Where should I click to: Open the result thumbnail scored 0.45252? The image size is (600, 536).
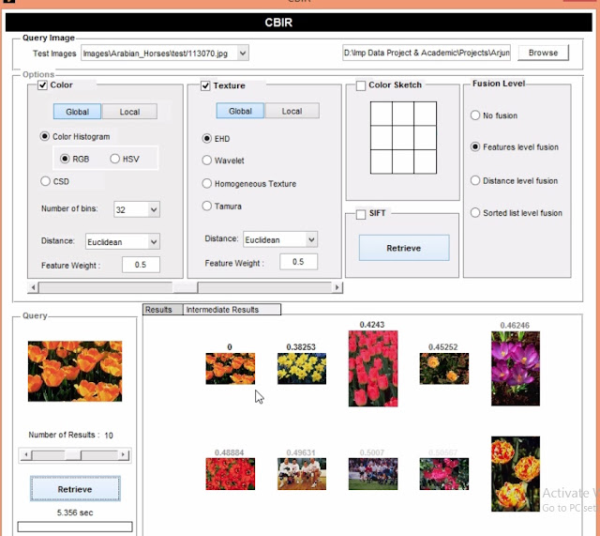click(x=443, y=369)
